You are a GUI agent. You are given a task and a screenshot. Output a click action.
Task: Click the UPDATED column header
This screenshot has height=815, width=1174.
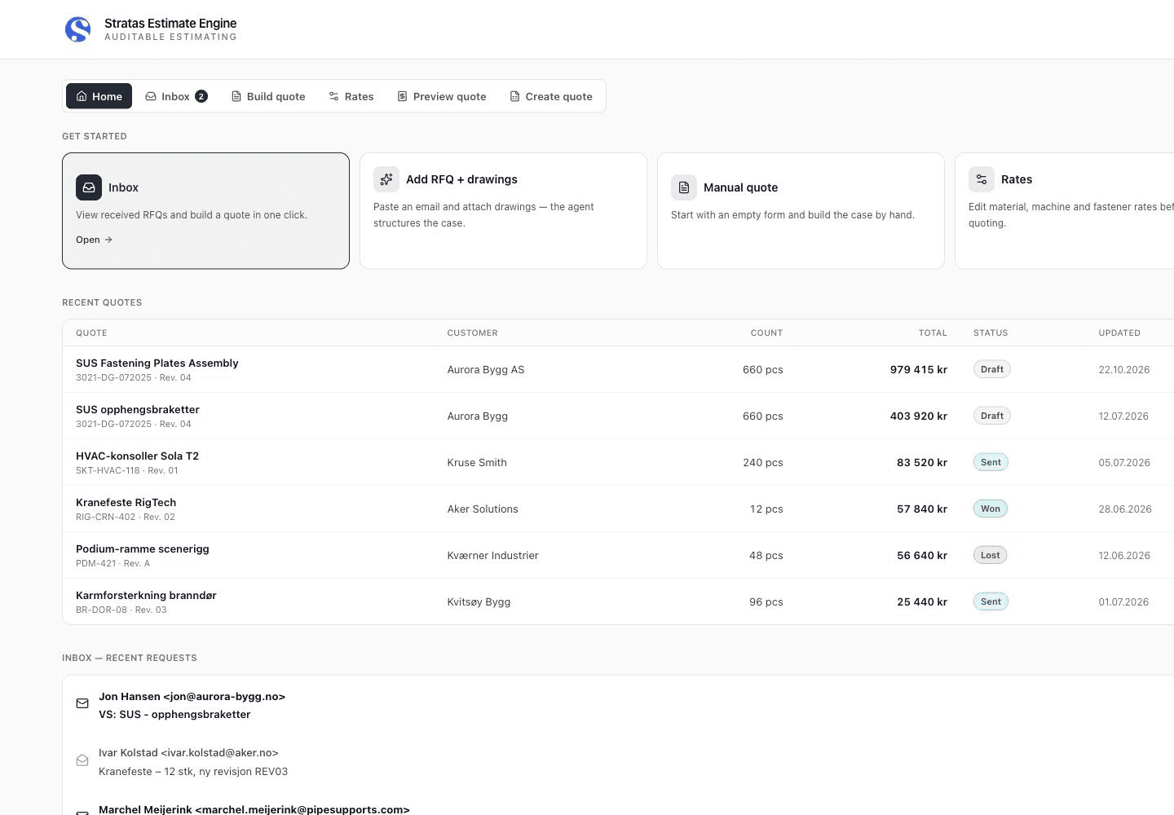(1119, 333)
